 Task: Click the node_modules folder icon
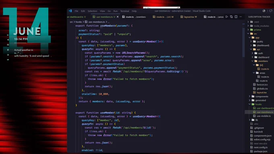(x=251, y=26)
